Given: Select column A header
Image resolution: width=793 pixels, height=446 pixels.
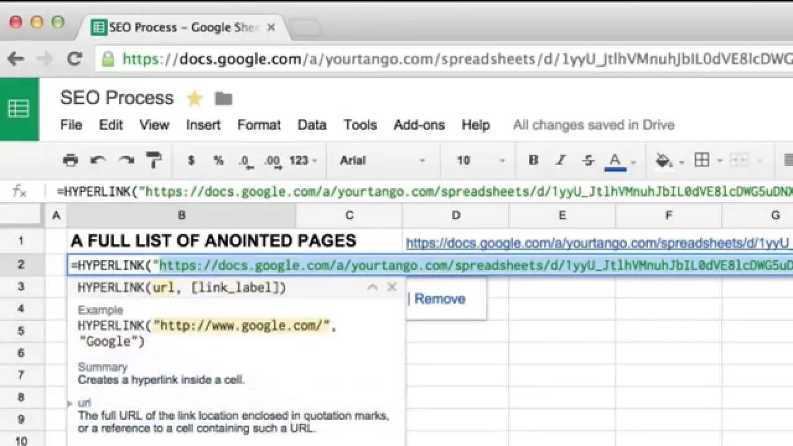Looking at the screenshot, I should (x=56, y=215).
